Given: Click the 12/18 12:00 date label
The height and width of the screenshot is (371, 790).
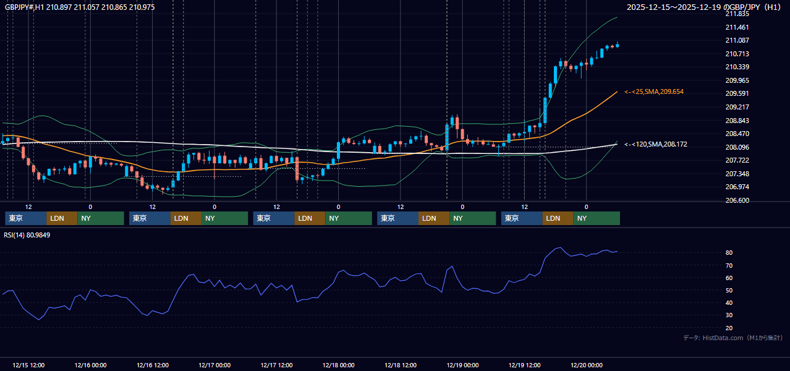Looking at the screenshot, I should click(x=401, y=365).
